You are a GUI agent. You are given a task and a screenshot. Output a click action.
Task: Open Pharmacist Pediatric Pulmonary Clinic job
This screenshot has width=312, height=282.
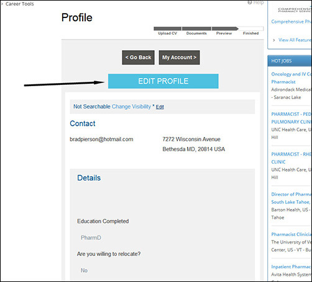point(291,118)
